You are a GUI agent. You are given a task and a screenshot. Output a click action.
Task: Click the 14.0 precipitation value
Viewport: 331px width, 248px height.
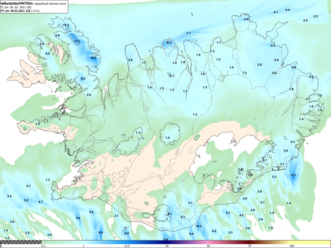click(x=93, y=58)
